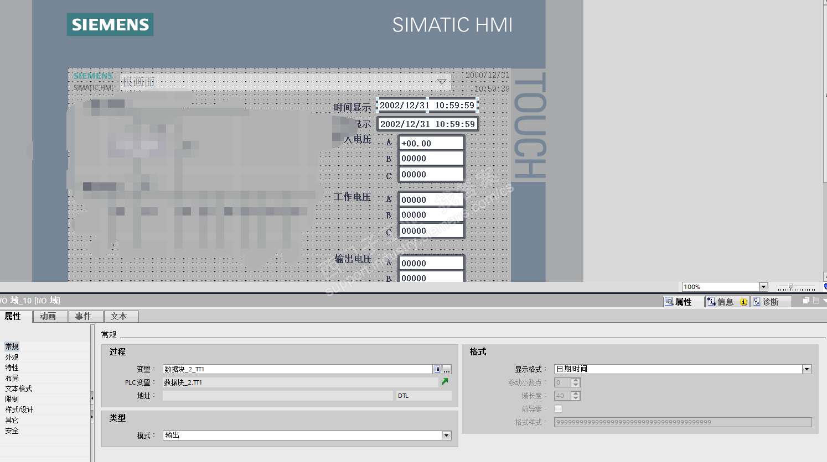Select 外观 in the property navigation

[12, 357]
